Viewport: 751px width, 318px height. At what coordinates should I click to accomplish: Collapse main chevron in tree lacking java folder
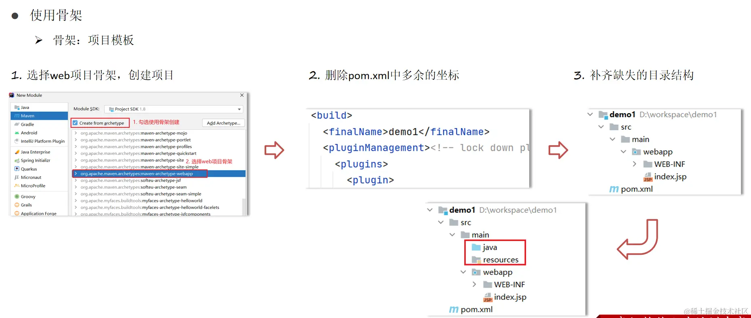click(x=612, y=139)
